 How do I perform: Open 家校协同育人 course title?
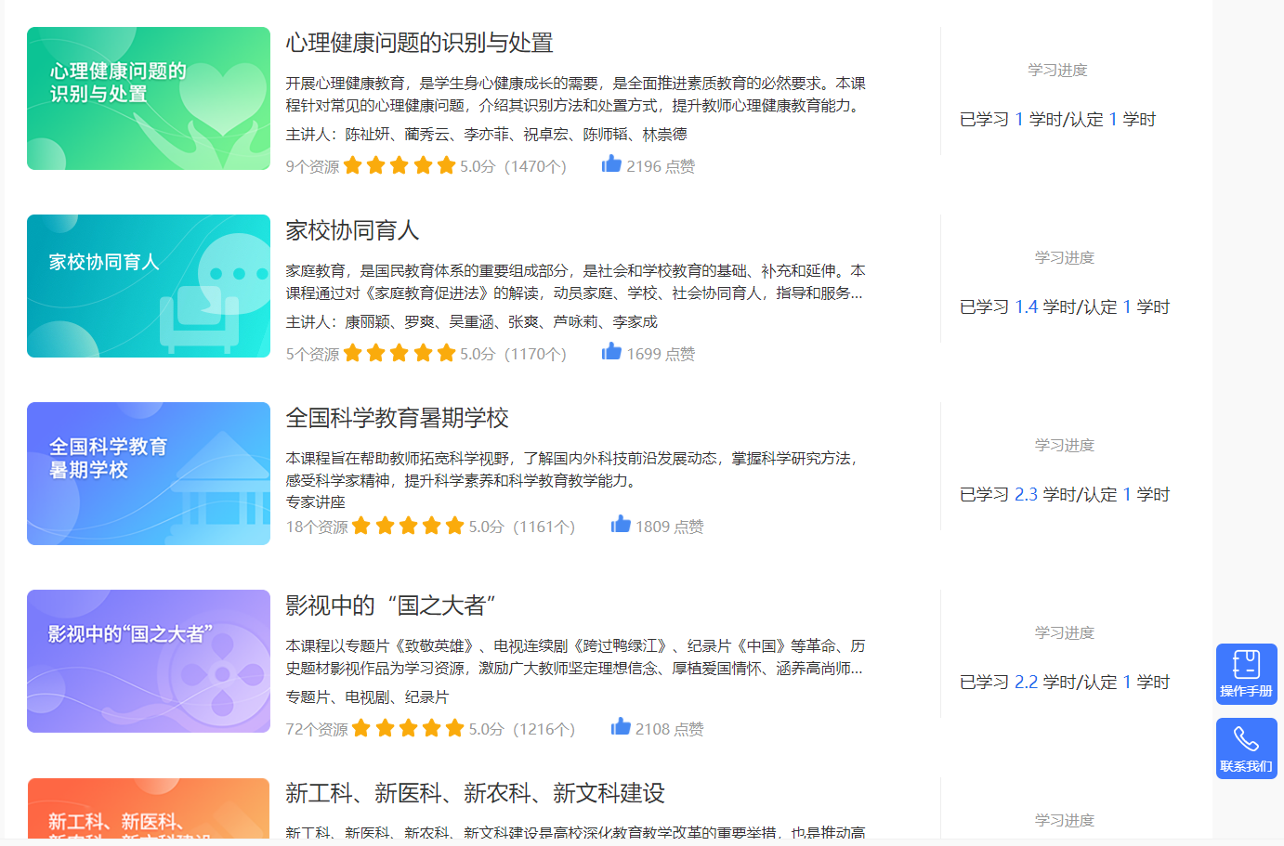352,230
